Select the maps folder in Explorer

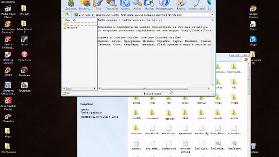coord(218,100)
